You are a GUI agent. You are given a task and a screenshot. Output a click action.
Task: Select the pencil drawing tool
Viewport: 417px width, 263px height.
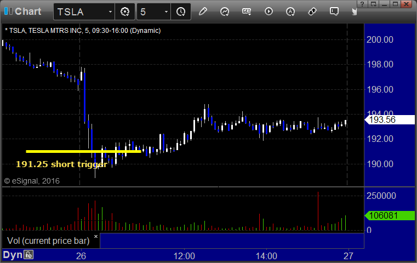click(x=203, y=12)
